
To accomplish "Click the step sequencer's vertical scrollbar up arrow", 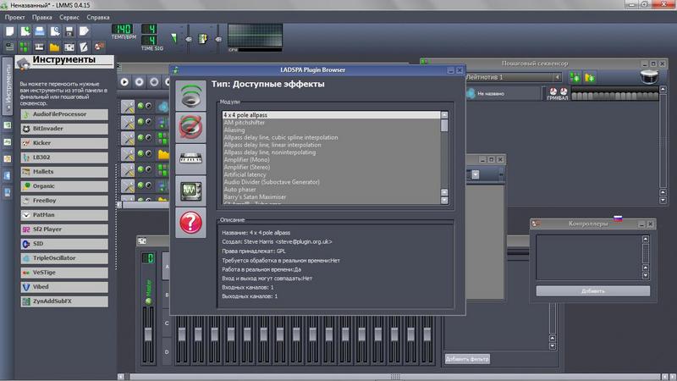I will click(663, 89).
